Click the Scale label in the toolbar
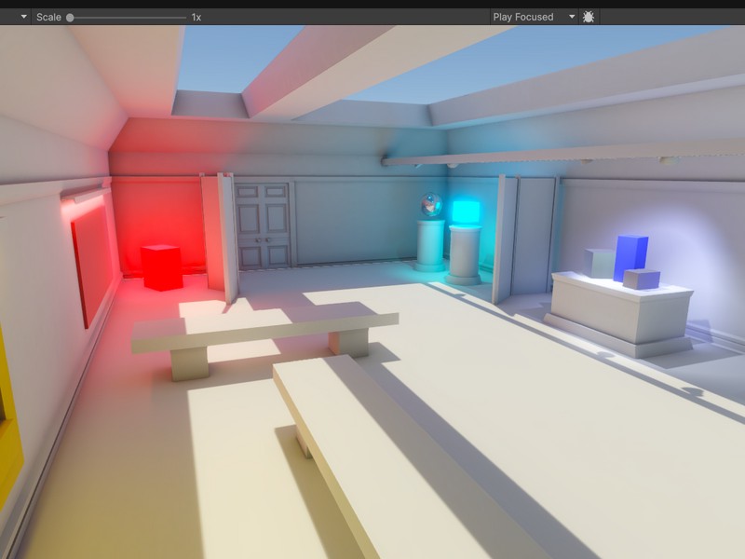 click(x=48, y=17)
